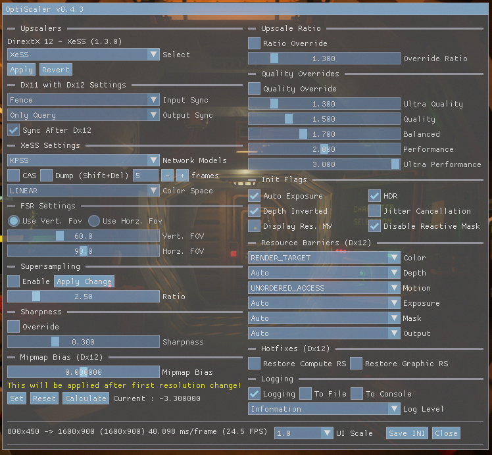Image resolution: width=492 pixels, height=455 pixels.
Task: Click the mipmap Current : -3.300000 value
Action: point(157,398)
